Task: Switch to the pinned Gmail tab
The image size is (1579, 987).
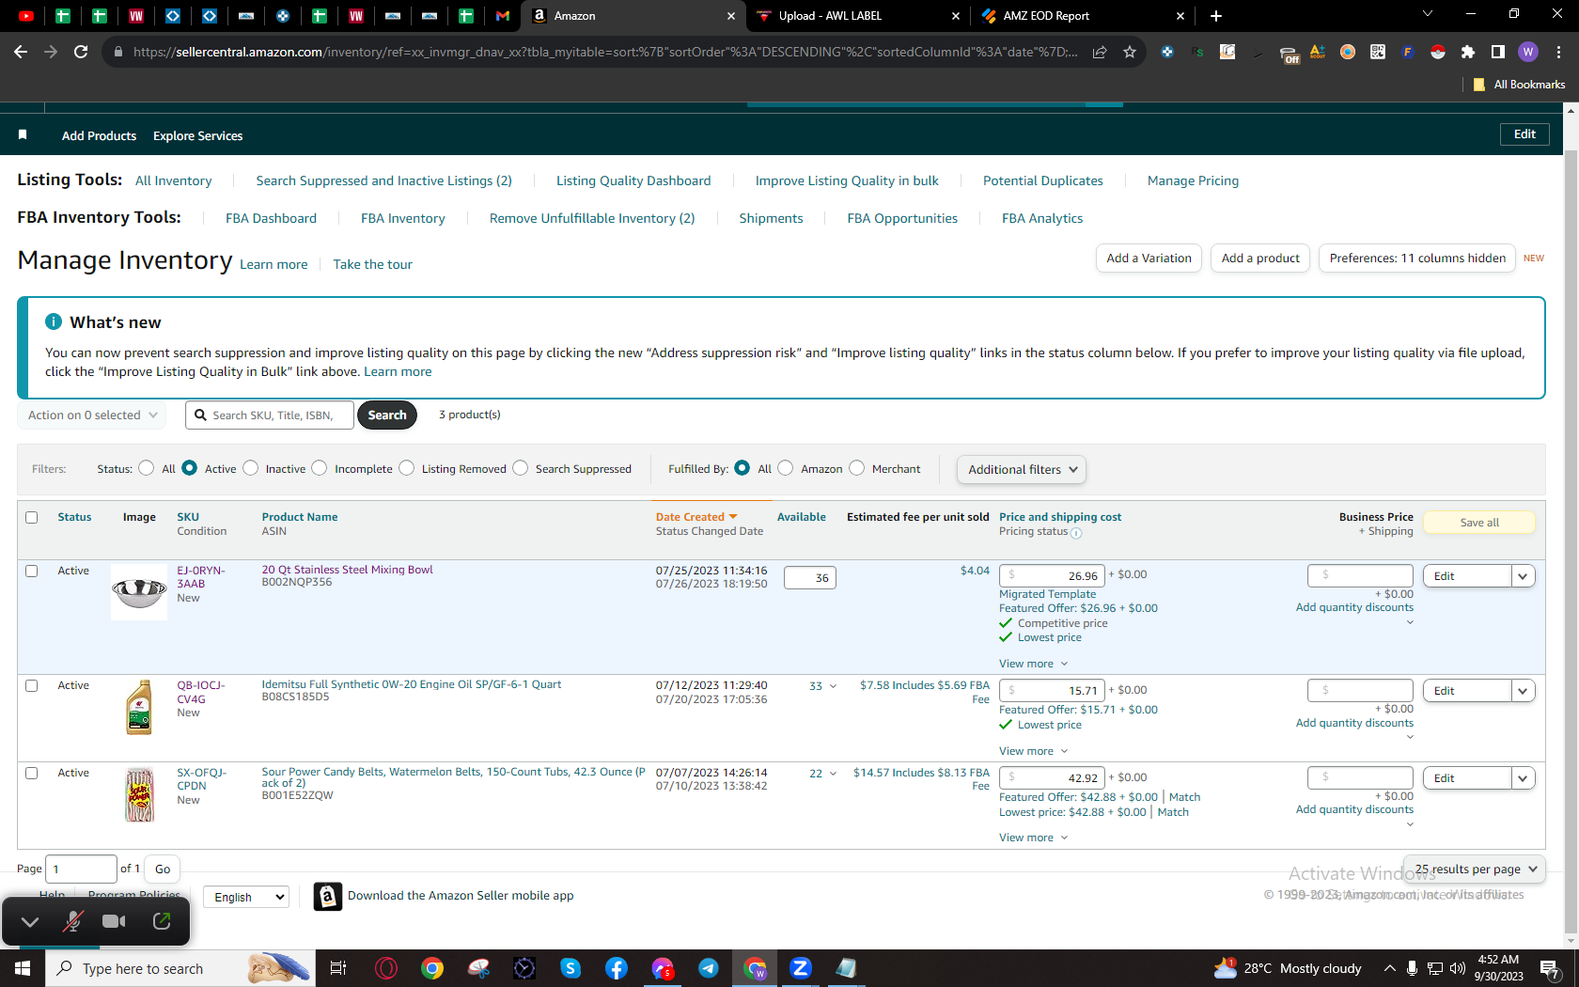Action: coord(503,16)
